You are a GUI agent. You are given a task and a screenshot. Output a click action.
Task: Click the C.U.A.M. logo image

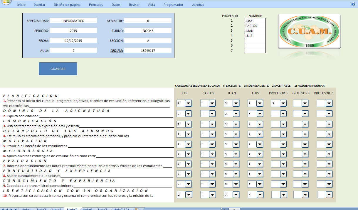coord(309,31)
